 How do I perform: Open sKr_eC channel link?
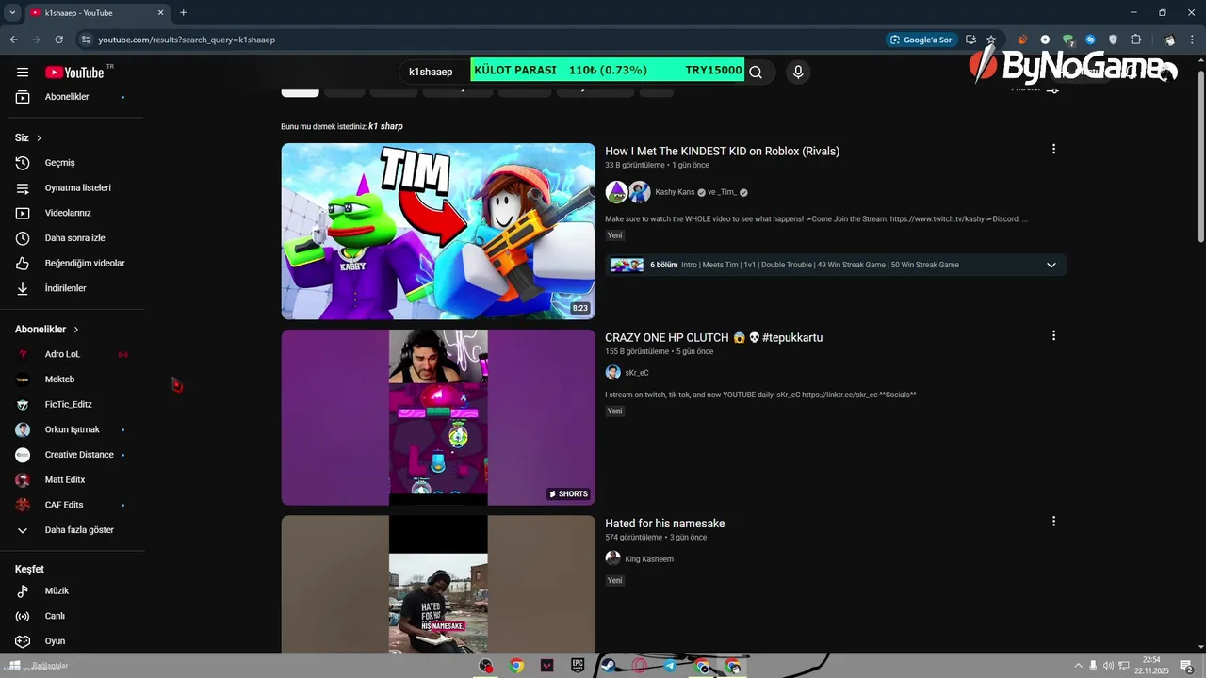coord(637,373)
